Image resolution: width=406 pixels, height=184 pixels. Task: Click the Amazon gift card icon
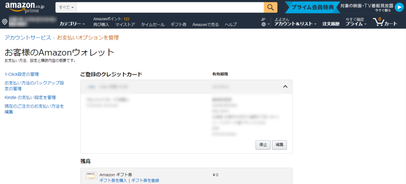pos(92,176)
